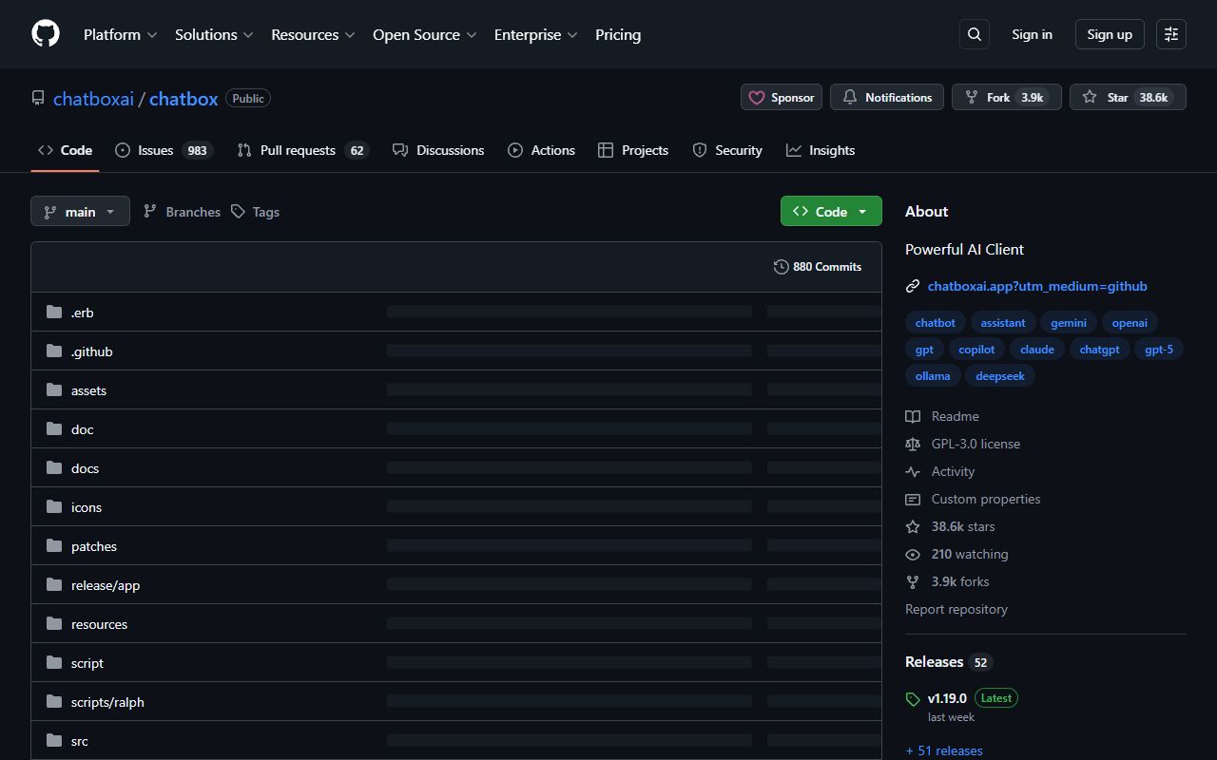This screenshot has width=1217, height=760.
Task: Click the Readme book icon
Action: pyautogui.click(x=913, y=416)
